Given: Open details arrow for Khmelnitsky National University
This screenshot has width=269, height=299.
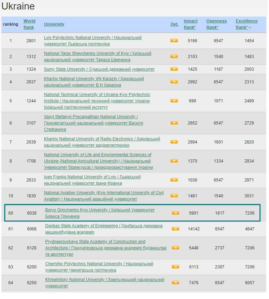Looking at the screenshot, I should 175,282.
